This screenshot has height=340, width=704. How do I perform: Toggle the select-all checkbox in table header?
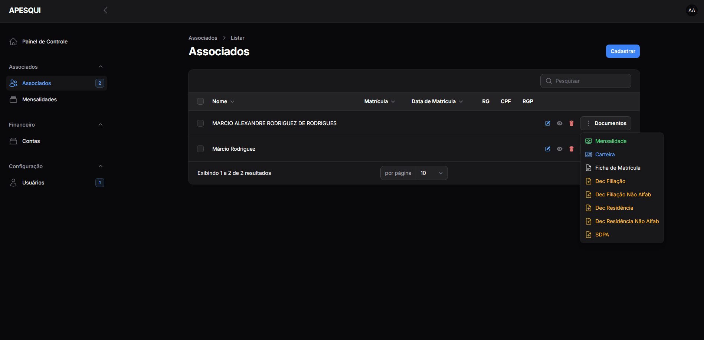click(200, 101)
